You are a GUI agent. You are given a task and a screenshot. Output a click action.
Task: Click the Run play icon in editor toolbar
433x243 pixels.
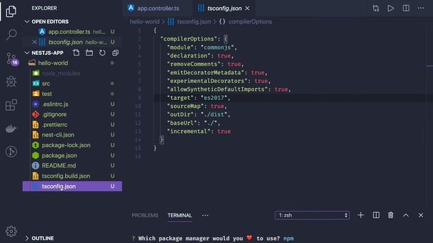[x=390, y=8]
